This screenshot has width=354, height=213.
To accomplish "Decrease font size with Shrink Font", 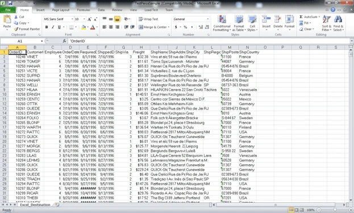I will click(95, 19).
